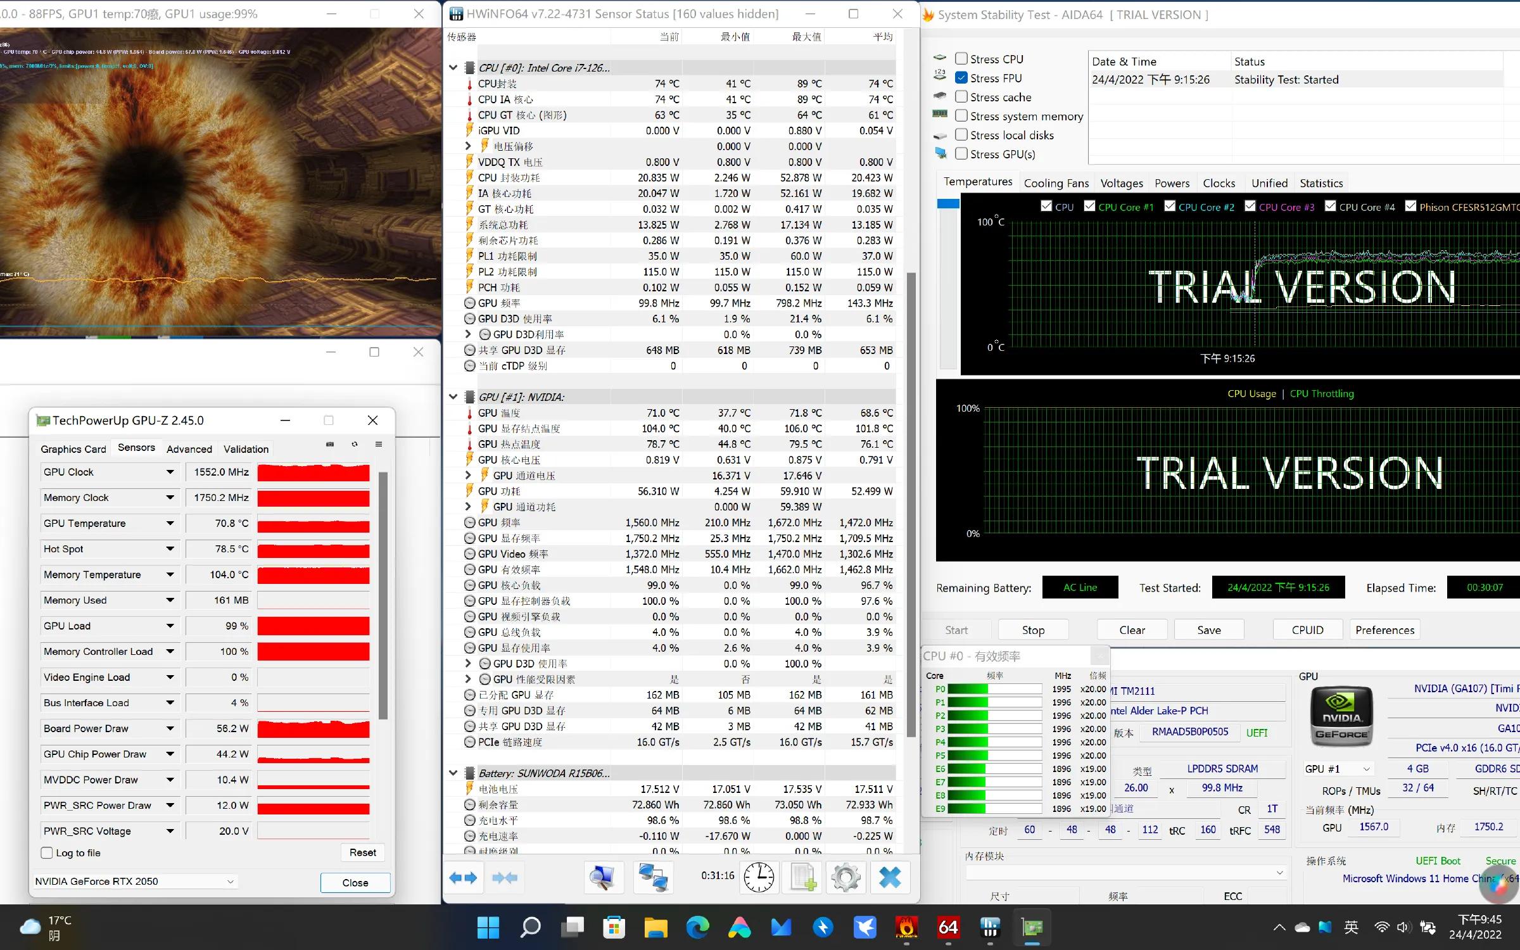Open Windows Start menu
The width and height of the screenshot is (1520, 950).
coord(488,928)
